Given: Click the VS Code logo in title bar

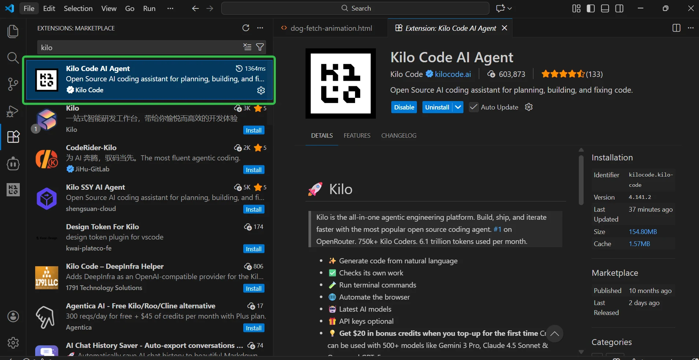Looking at the screenshot, I should (x=10, y=8).
